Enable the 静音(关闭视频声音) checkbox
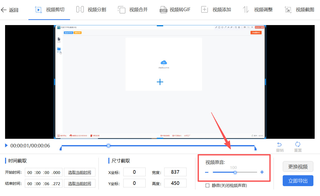Screen dimensions: 320x196 click(207, 185)
